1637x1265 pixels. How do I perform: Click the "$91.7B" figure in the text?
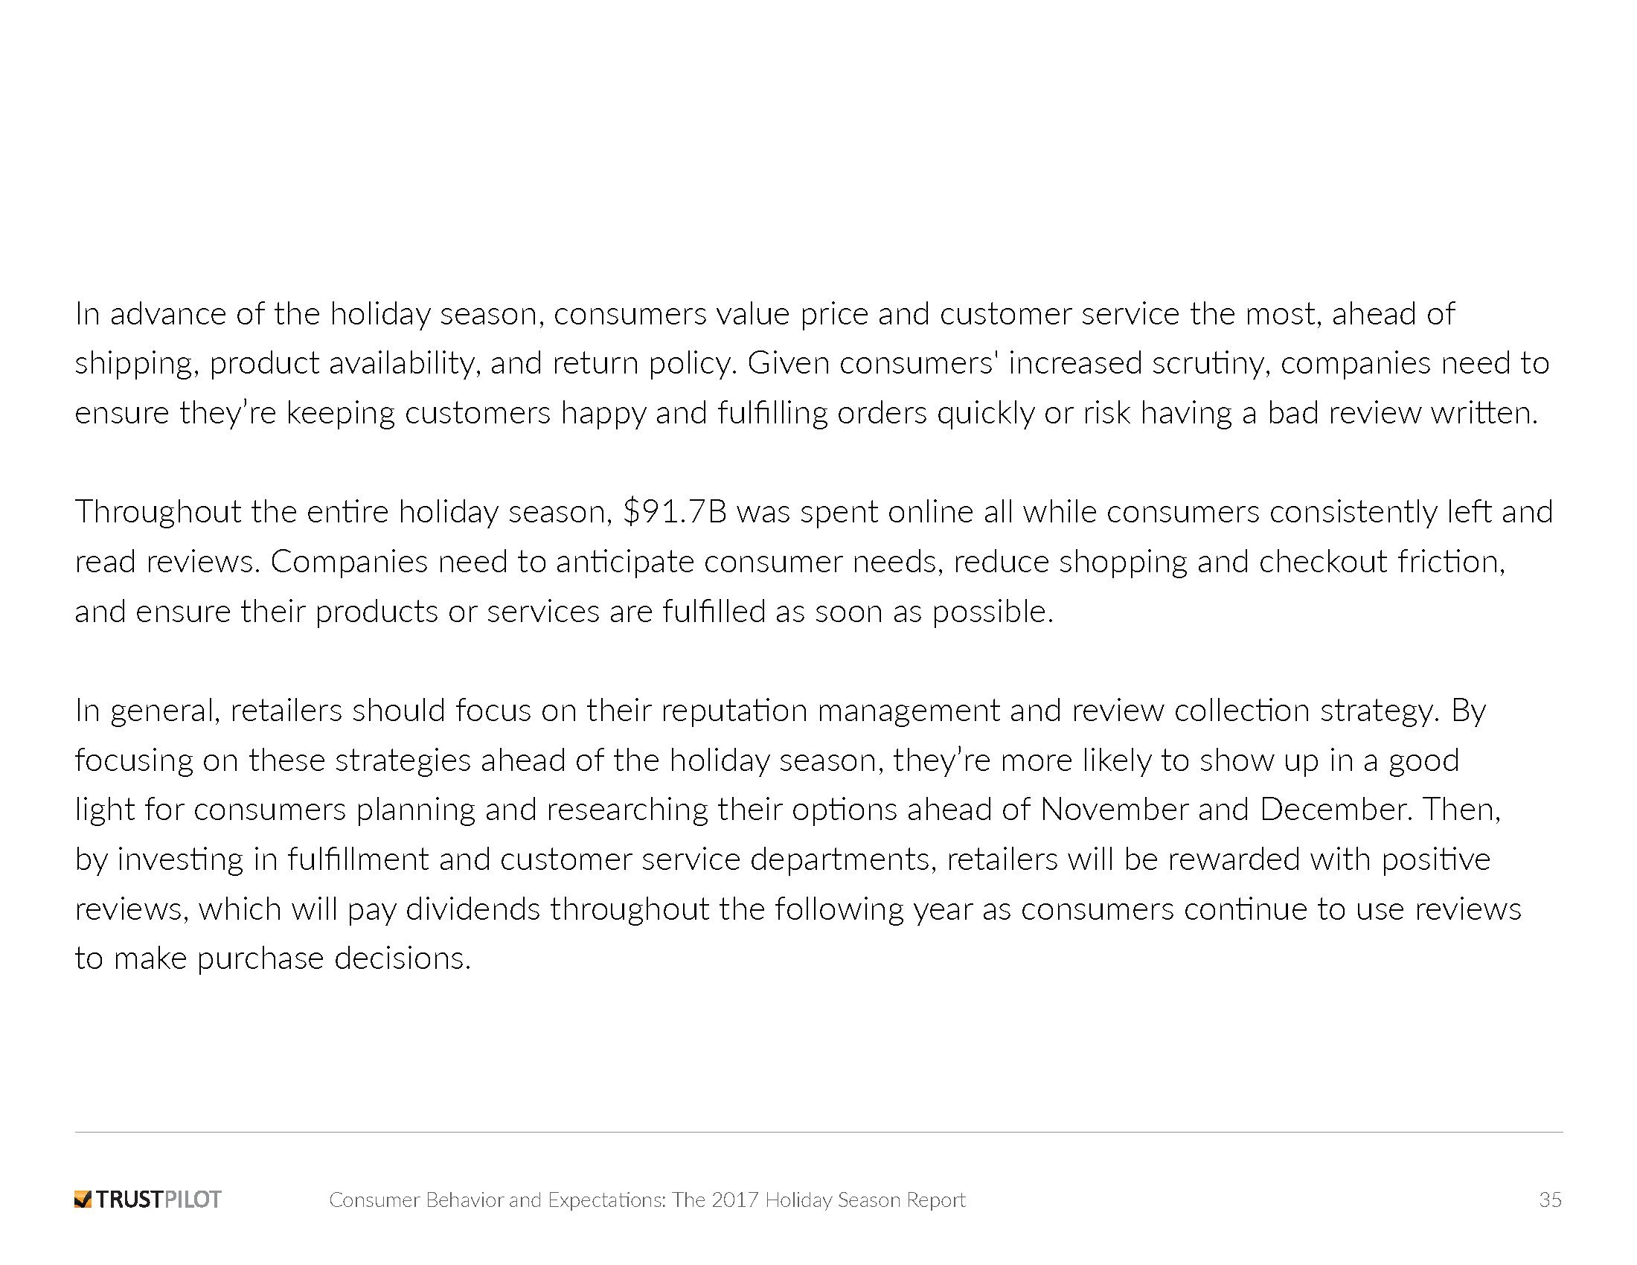click(x=675, y=512)
